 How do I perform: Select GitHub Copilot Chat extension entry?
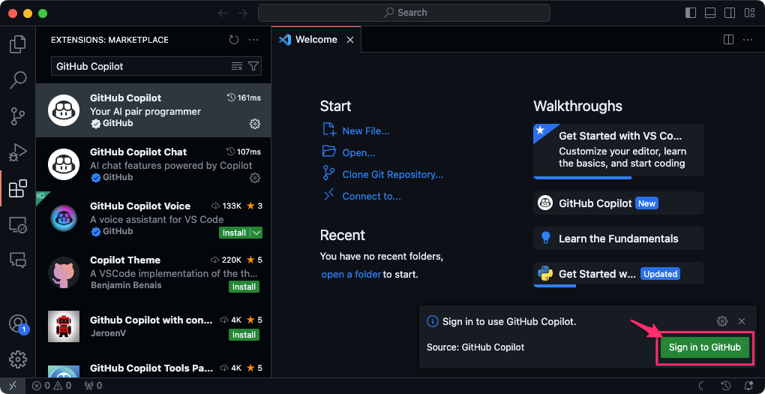(x=153, y=164)
